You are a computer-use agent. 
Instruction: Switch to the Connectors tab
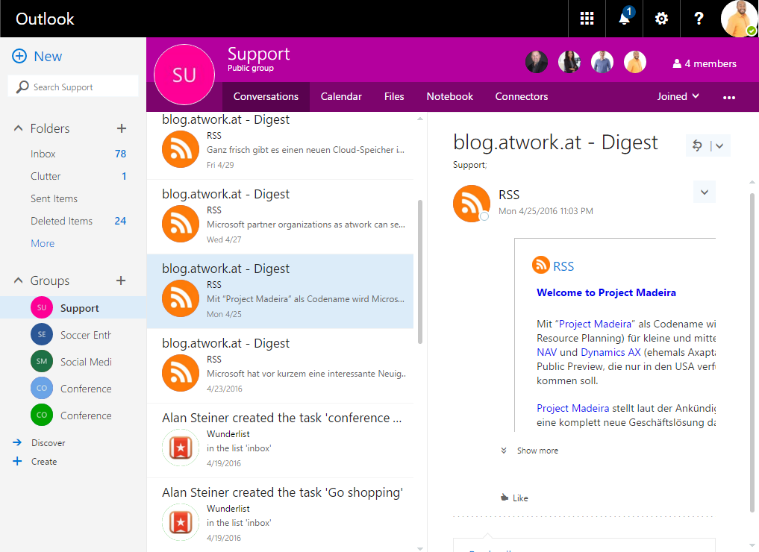pyautogui.click(x=522, y=96)
